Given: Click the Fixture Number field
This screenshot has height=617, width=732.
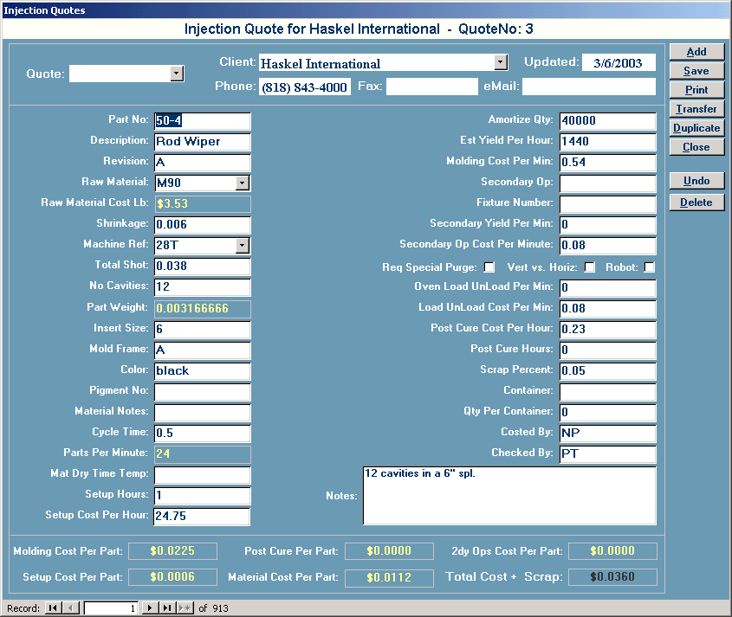Looking at the screenshot, I should 608,204.
